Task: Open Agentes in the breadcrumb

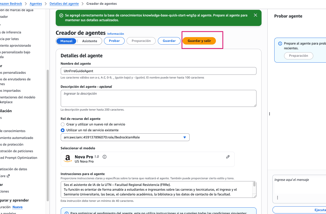Action: [36, 4]
